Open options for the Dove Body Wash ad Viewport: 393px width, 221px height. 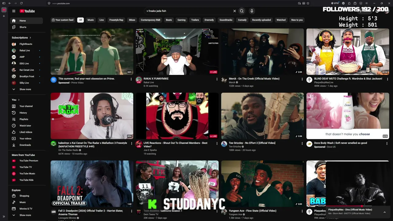point(387,143)
